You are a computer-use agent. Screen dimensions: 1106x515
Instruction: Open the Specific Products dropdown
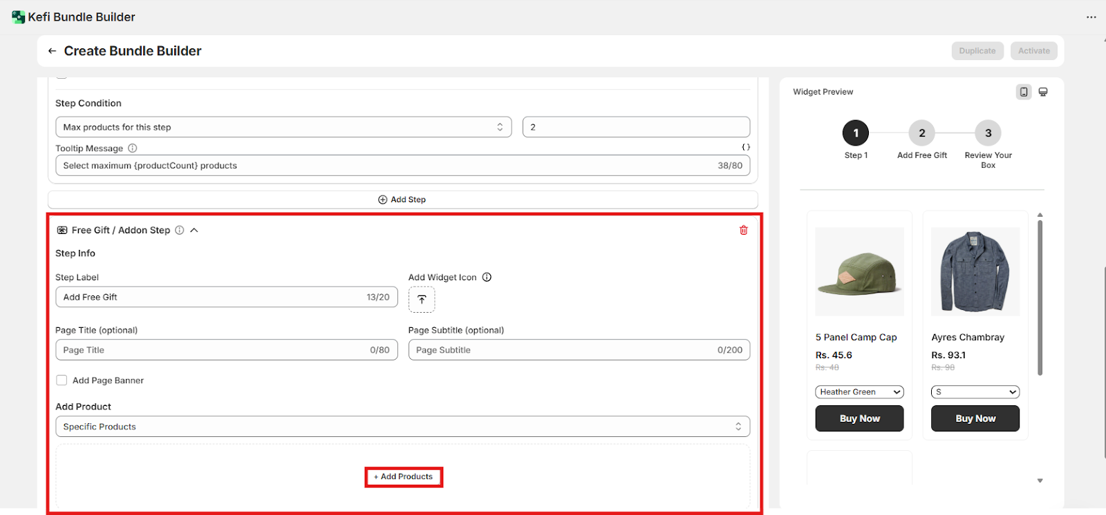(x=402, y=427)
